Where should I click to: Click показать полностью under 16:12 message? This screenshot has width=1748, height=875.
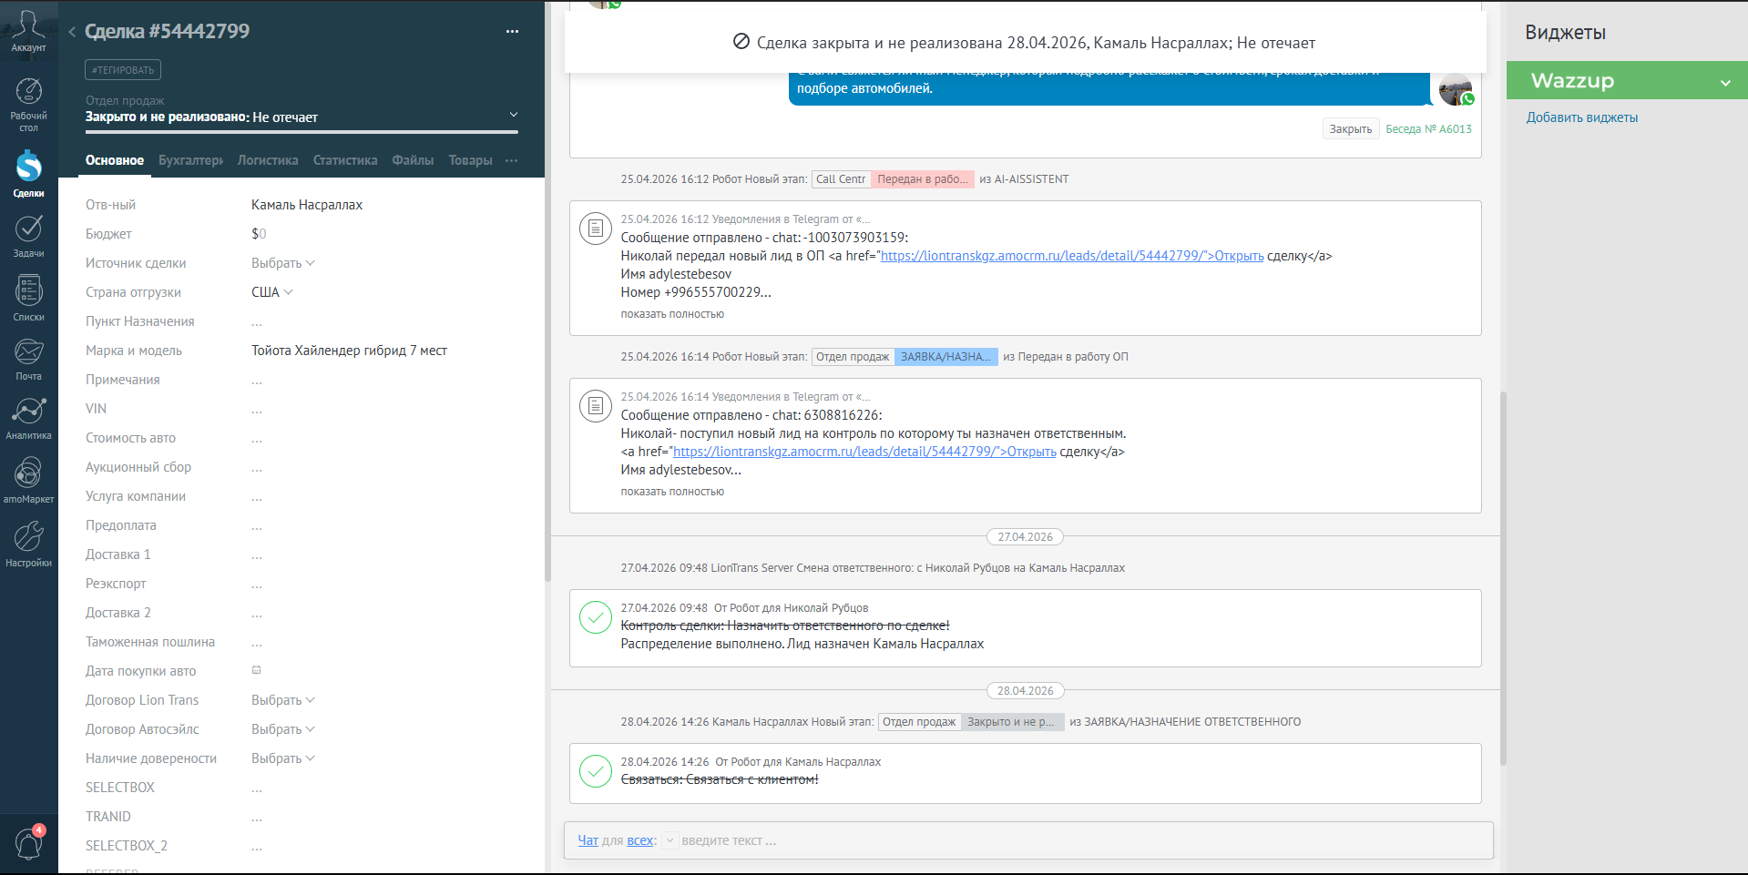672,314
